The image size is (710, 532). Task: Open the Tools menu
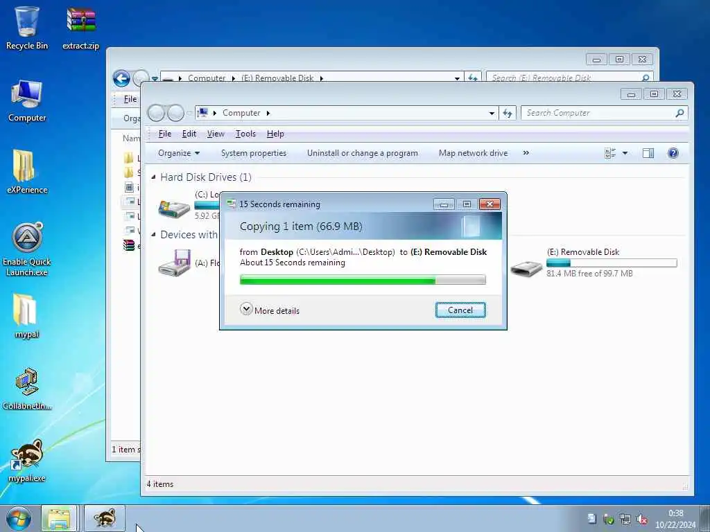tap(245, 134)
